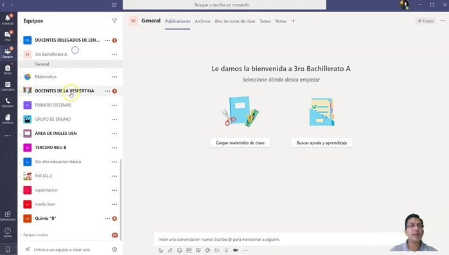Viewport: 449px width, 255px height.
Task: Open the Actividad notifications bell
Action: coord(8,19)
